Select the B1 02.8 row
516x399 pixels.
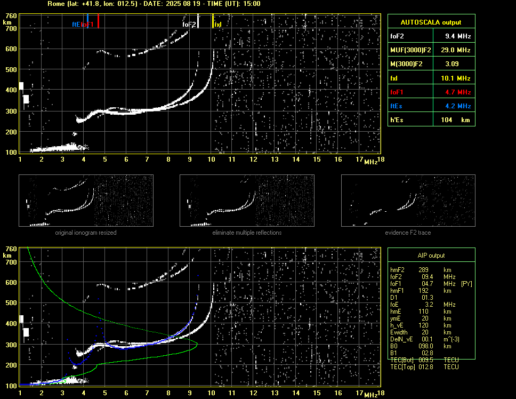[412, 353]
